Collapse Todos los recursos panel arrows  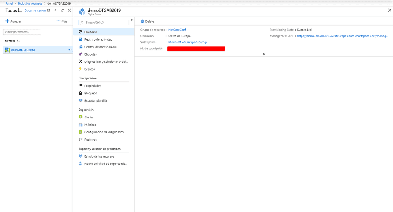[55, 10]
